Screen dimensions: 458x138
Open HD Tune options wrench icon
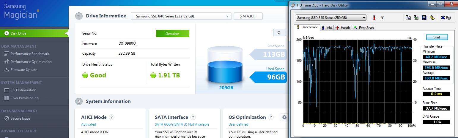[x=432, y=18]
